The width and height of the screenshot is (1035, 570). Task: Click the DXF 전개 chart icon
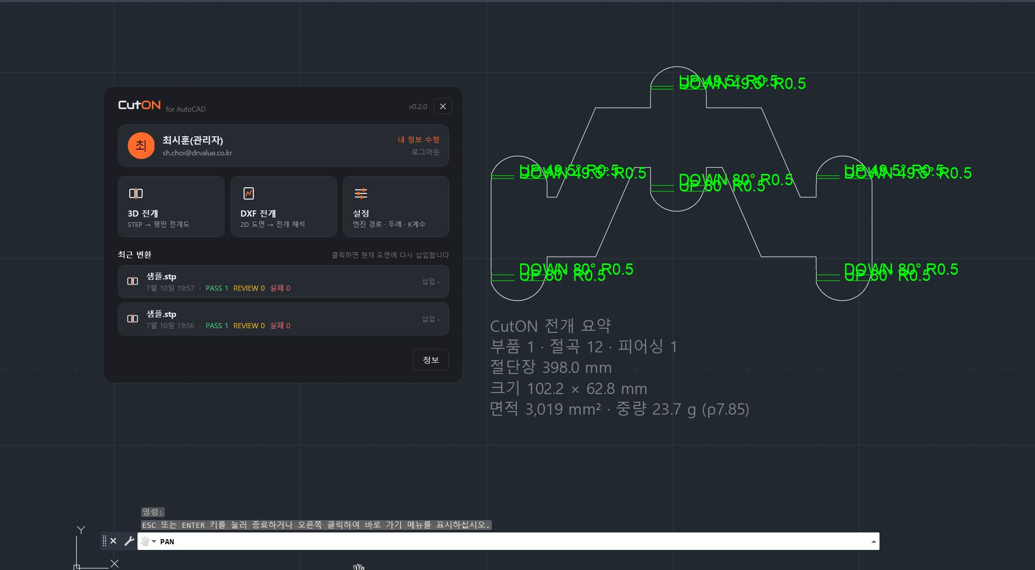point(249,193)
